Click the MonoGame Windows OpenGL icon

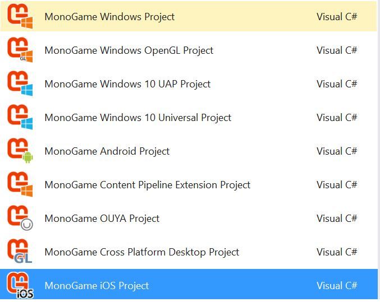tap(20, 50)
